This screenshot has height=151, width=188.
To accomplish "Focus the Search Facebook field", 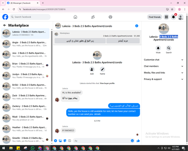I will click(x=30, y=17).
